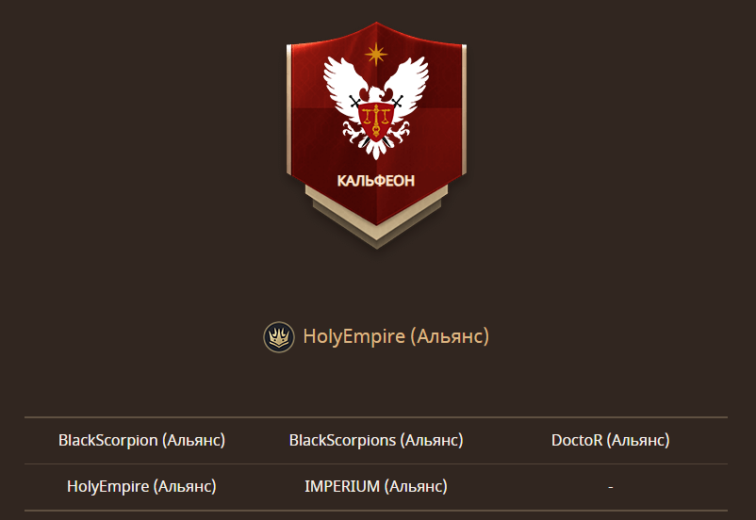Screen dimensions: 756x520
Task: Click the empty dash cell in the table
Action: [611, 487]
